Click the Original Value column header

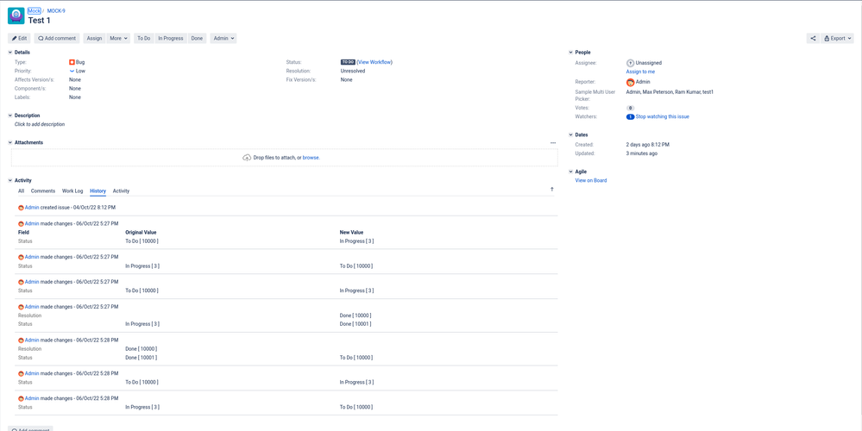141,233
